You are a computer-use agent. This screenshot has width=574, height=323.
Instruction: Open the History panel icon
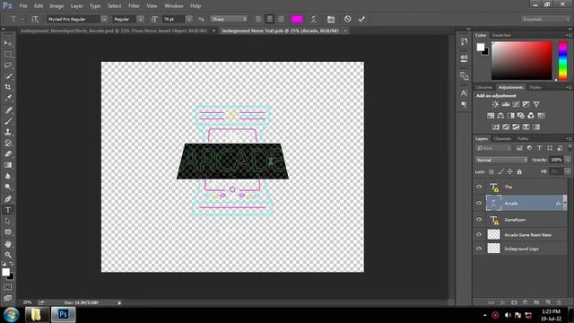464,41
